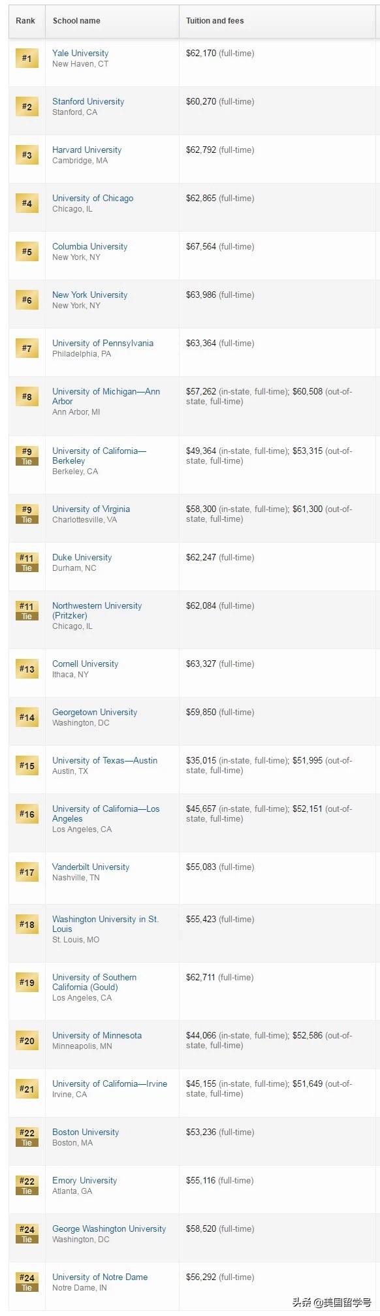
Task: Open Vanderbilt University link
Action: click(x=91, y=867)
